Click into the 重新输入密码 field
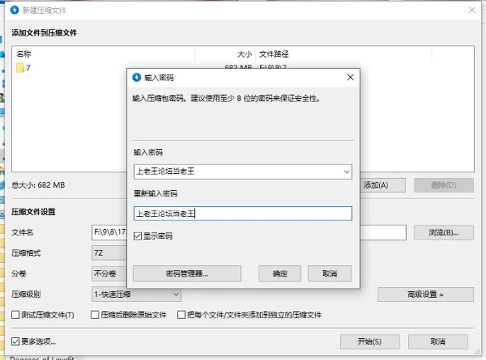This screenshot has height=360, width=486. pos(242,213)
